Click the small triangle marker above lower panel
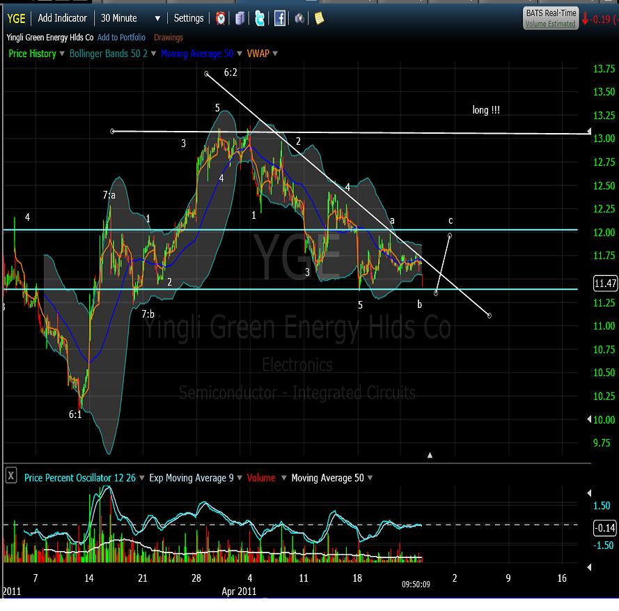Screen dimensions: 619x611 coord(430,455)
